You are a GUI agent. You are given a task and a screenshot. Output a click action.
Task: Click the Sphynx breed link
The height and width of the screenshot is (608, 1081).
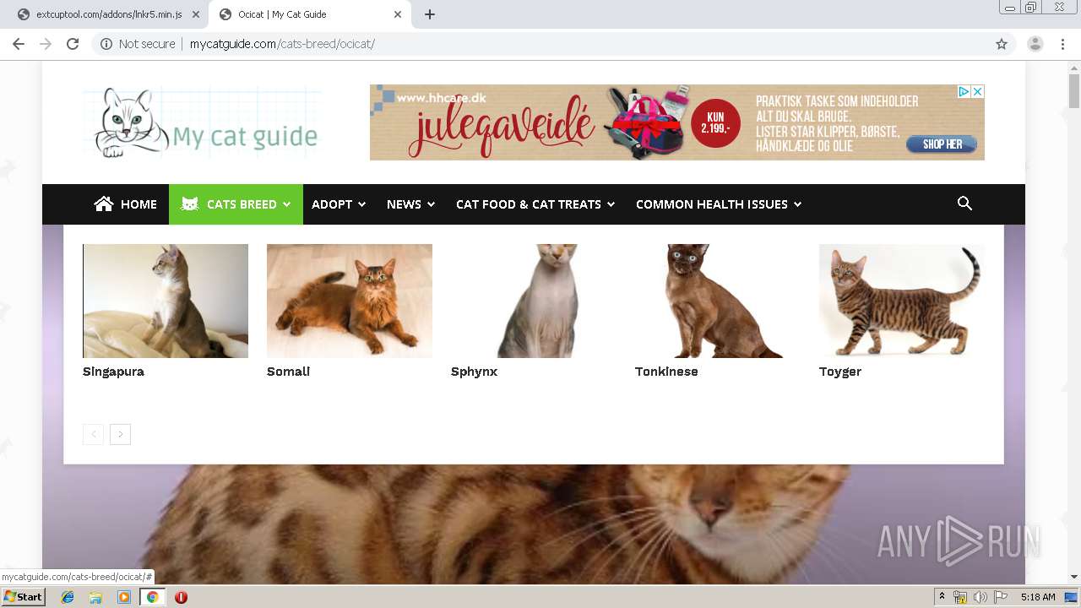click(x=474, y=372)
